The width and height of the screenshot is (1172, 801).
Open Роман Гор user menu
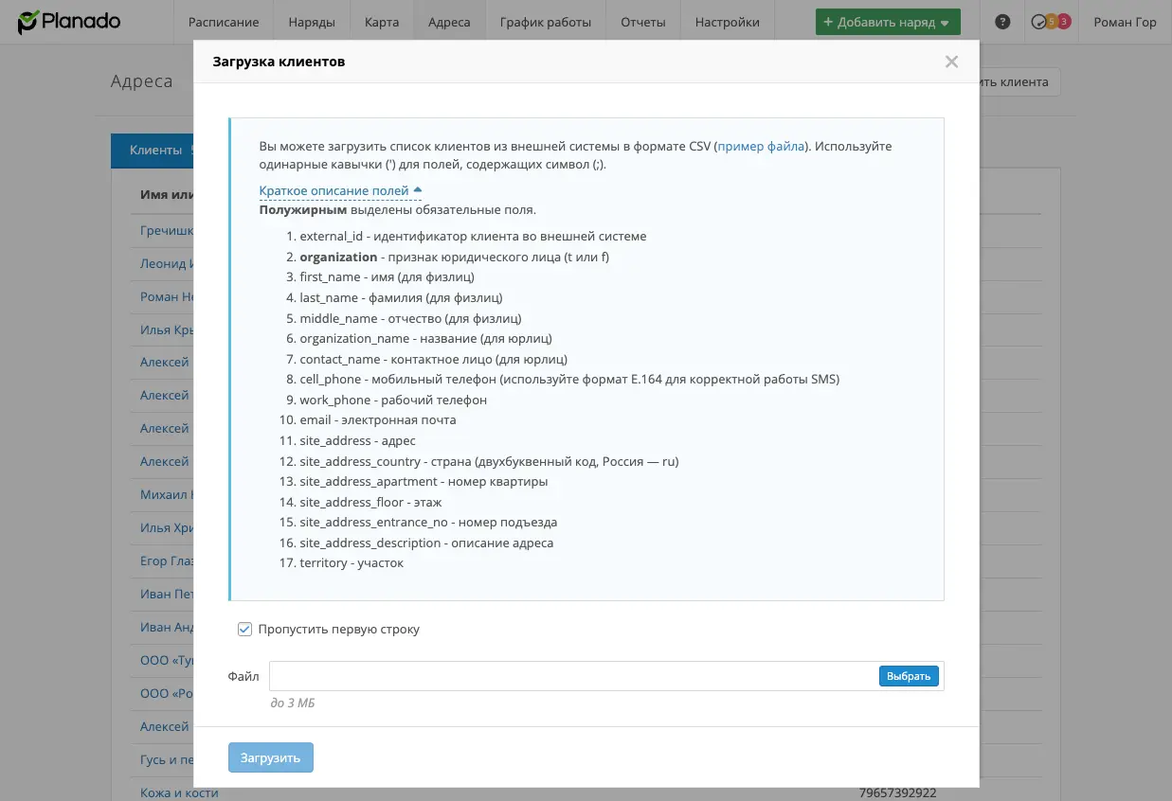click(1125, 22)
